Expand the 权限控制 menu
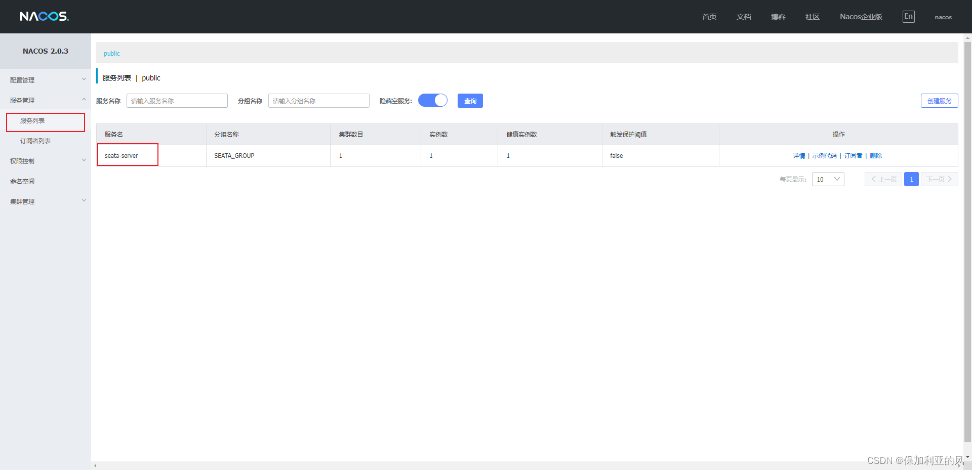Image resolution: width=972 pixels, height=470 pixels. pyautogui.click(x=46, y=161)
